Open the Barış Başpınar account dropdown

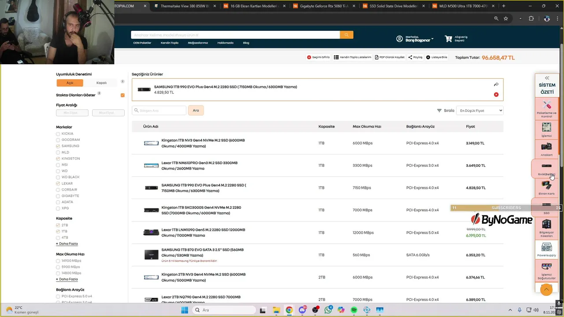419,39
